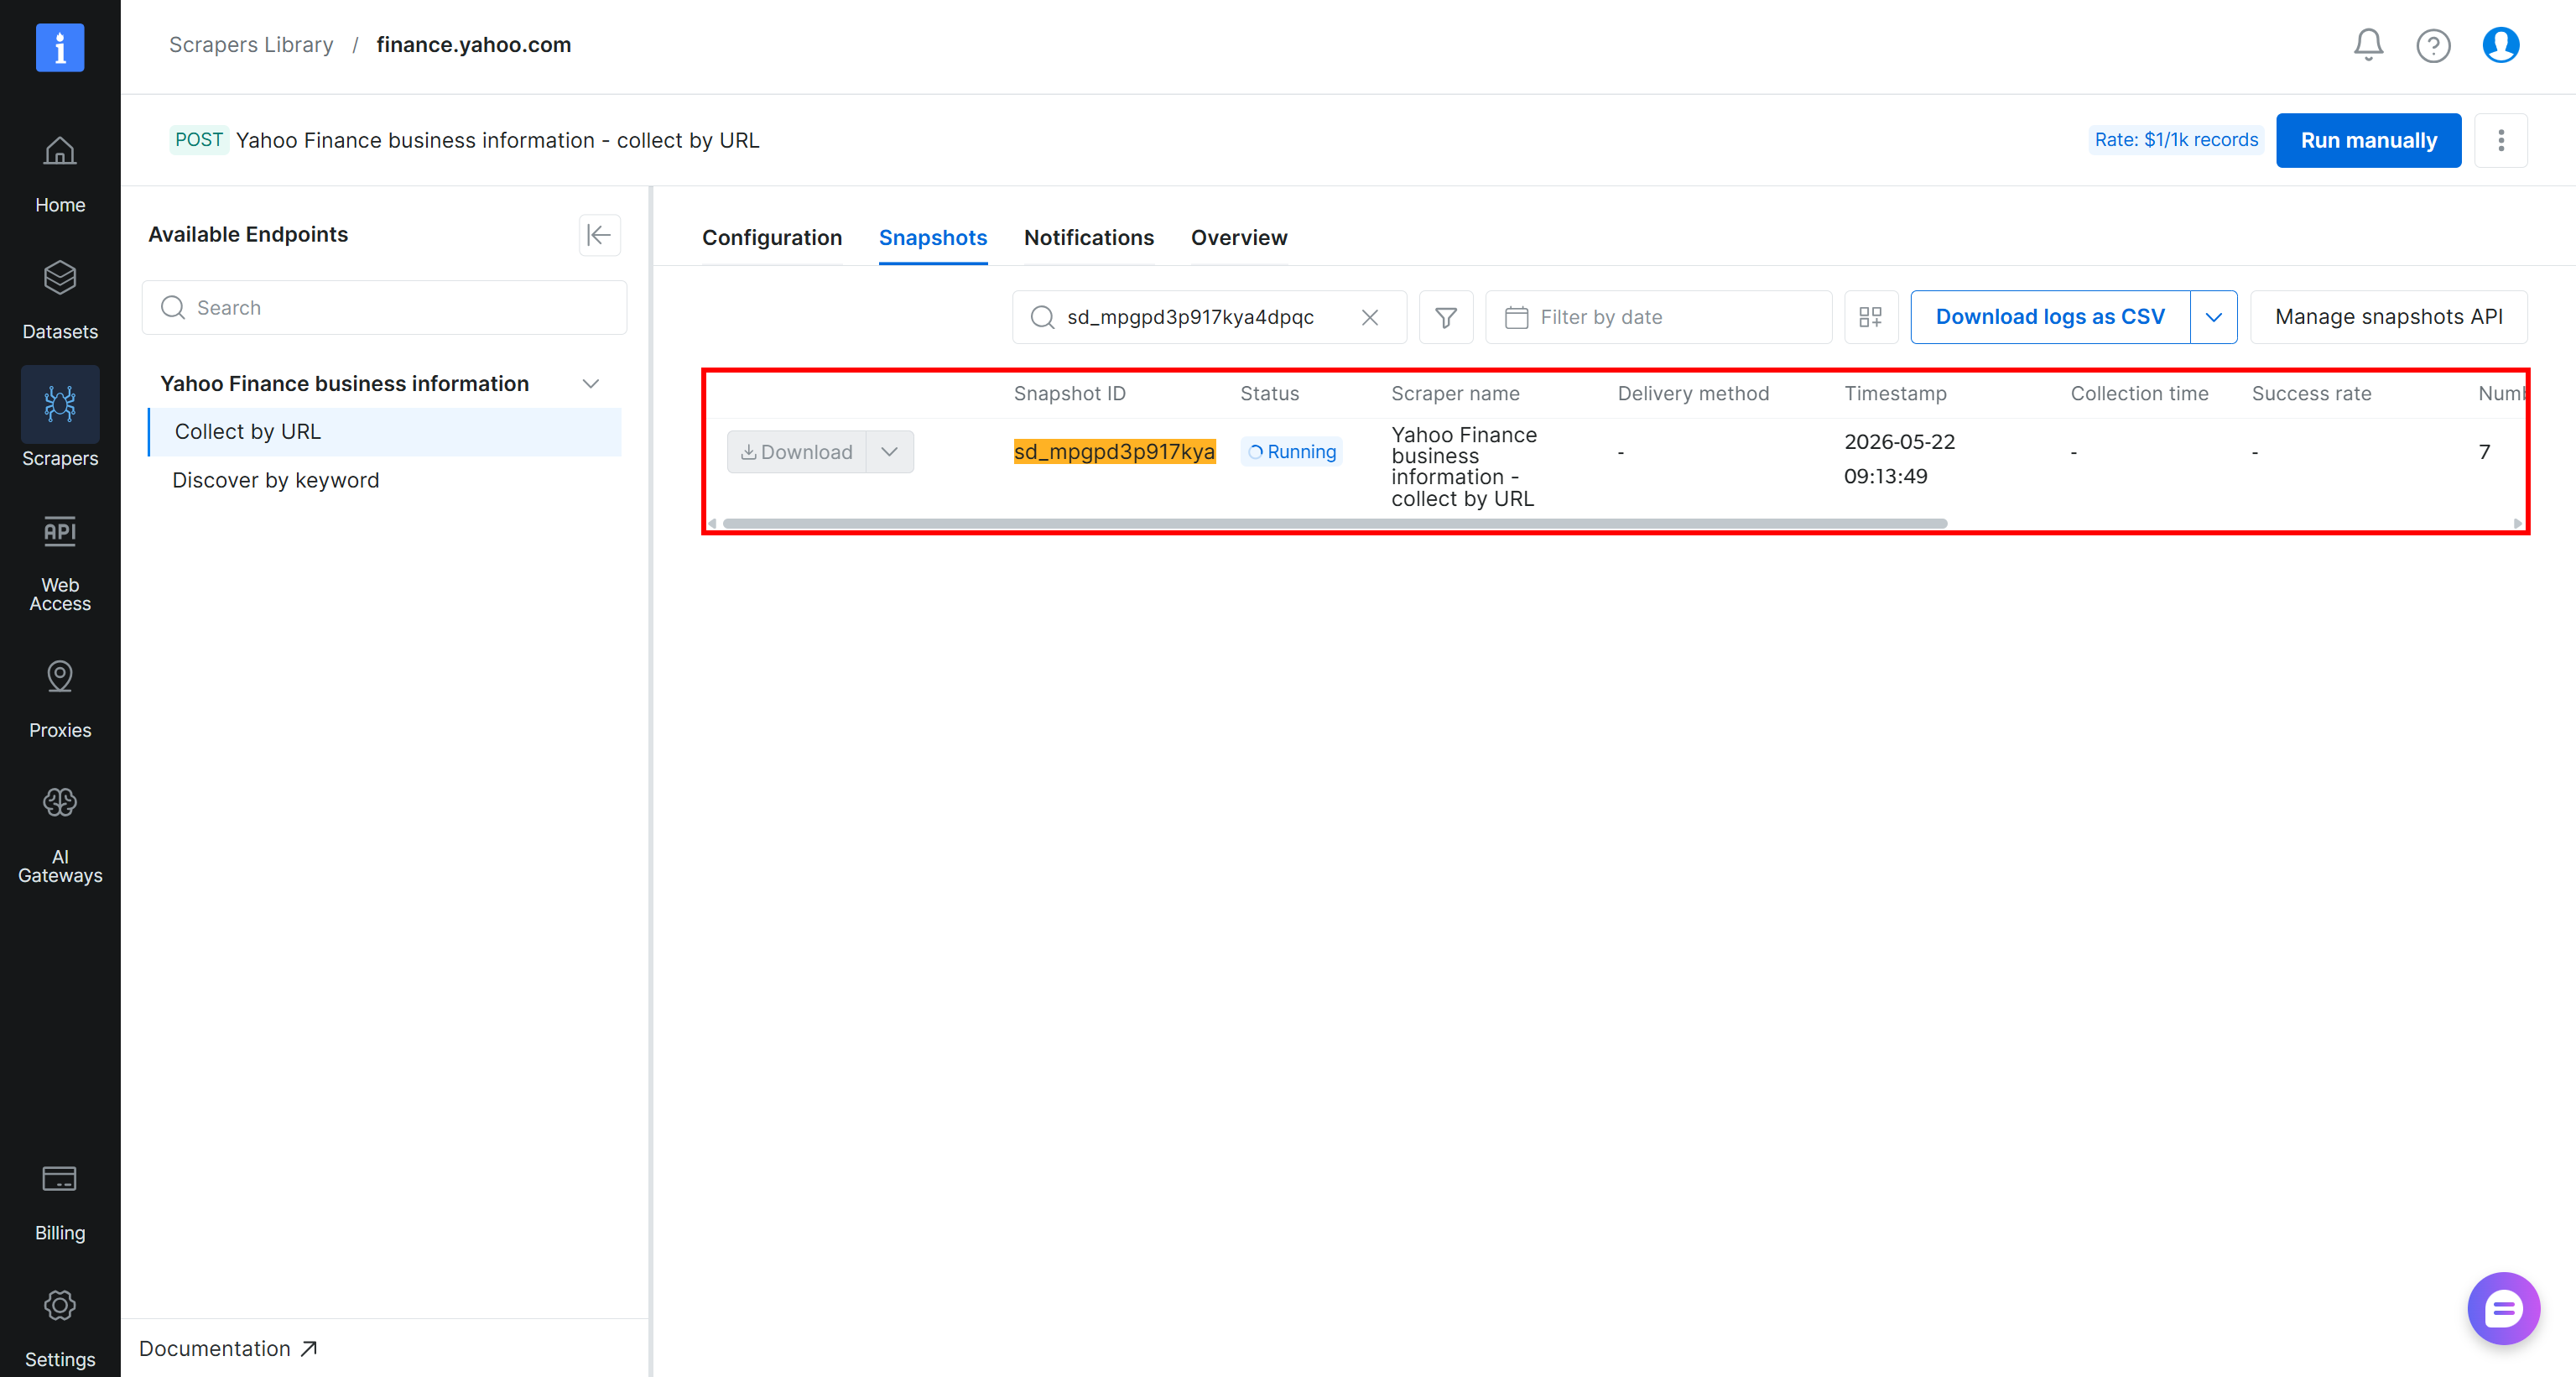
Task: Open the chat support bubble
Action: click(2503, 1308)
